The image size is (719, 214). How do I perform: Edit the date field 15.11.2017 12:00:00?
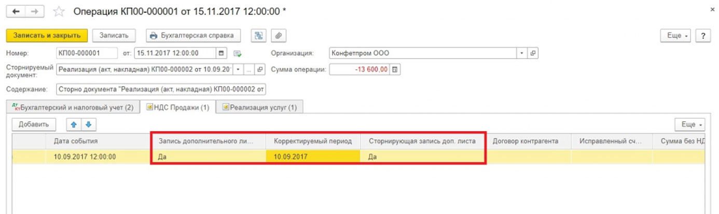coord(175,53)
